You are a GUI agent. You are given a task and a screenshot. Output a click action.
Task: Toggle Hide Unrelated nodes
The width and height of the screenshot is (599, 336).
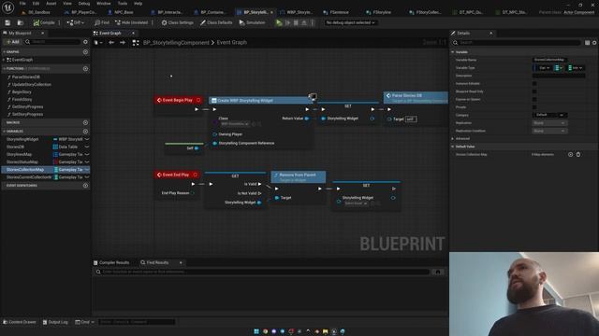[131, 22]
